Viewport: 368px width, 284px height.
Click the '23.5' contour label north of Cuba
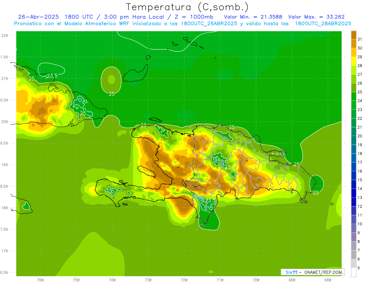pos(52,76)
